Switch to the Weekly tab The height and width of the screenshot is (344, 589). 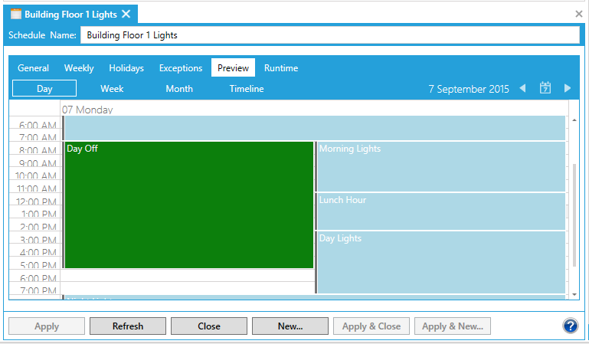pyautogui.click(x=79, y=68)
